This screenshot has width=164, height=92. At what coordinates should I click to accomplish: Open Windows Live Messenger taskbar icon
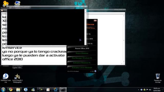33,90
